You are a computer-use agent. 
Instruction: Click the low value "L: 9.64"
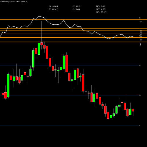(x=76, y=9)
